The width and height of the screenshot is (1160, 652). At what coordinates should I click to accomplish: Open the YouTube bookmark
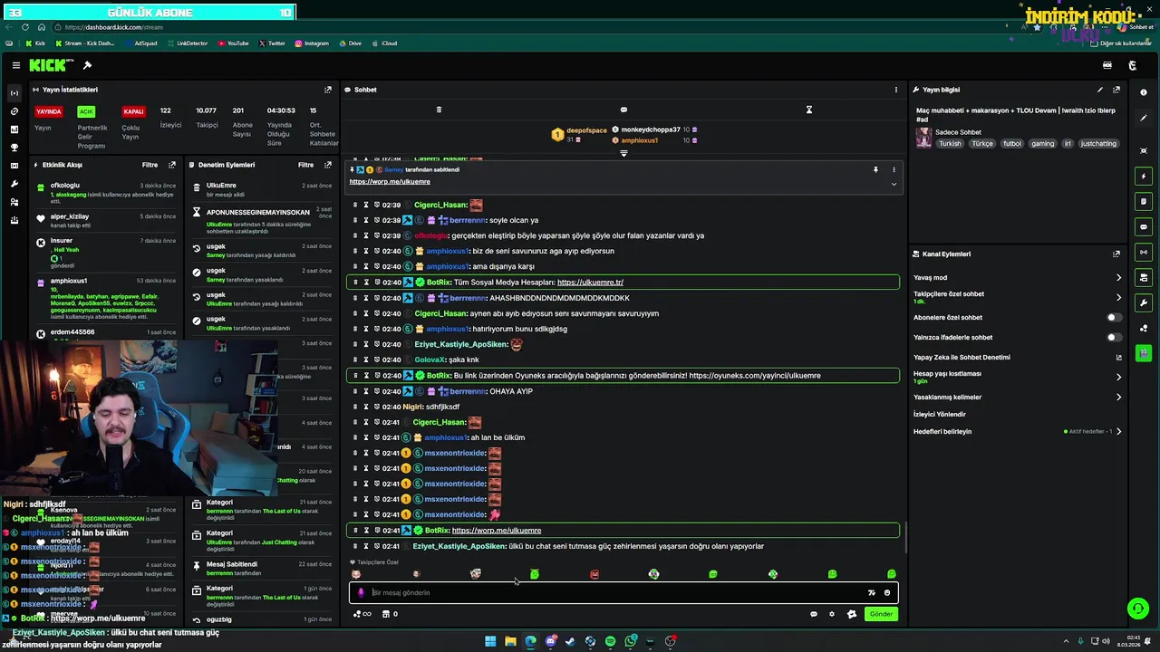point(233,43)
